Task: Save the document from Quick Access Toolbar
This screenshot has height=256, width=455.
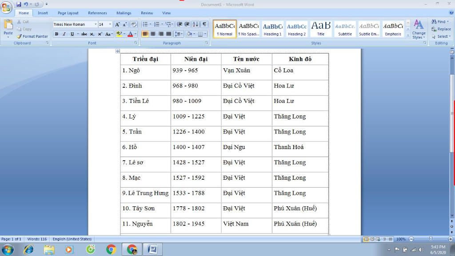Action: (19, 4)
